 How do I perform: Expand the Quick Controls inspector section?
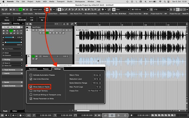point(12,86)
